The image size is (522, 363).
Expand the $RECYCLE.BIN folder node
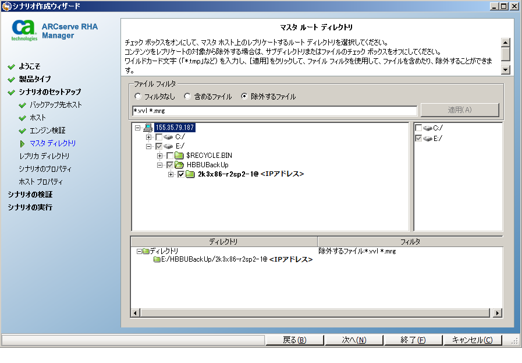(x=159, y=156)
